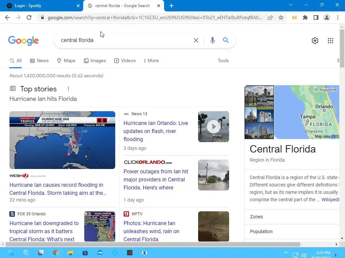The image size is (345, 258).
Task: Close the Login - Spotify tab
Action: (78, 6)
